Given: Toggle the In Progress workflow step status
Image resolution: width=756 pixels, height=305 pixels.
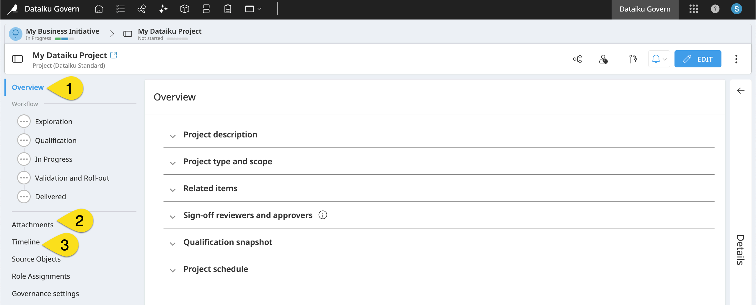Looking at the screenshot, I should [24, 159].
